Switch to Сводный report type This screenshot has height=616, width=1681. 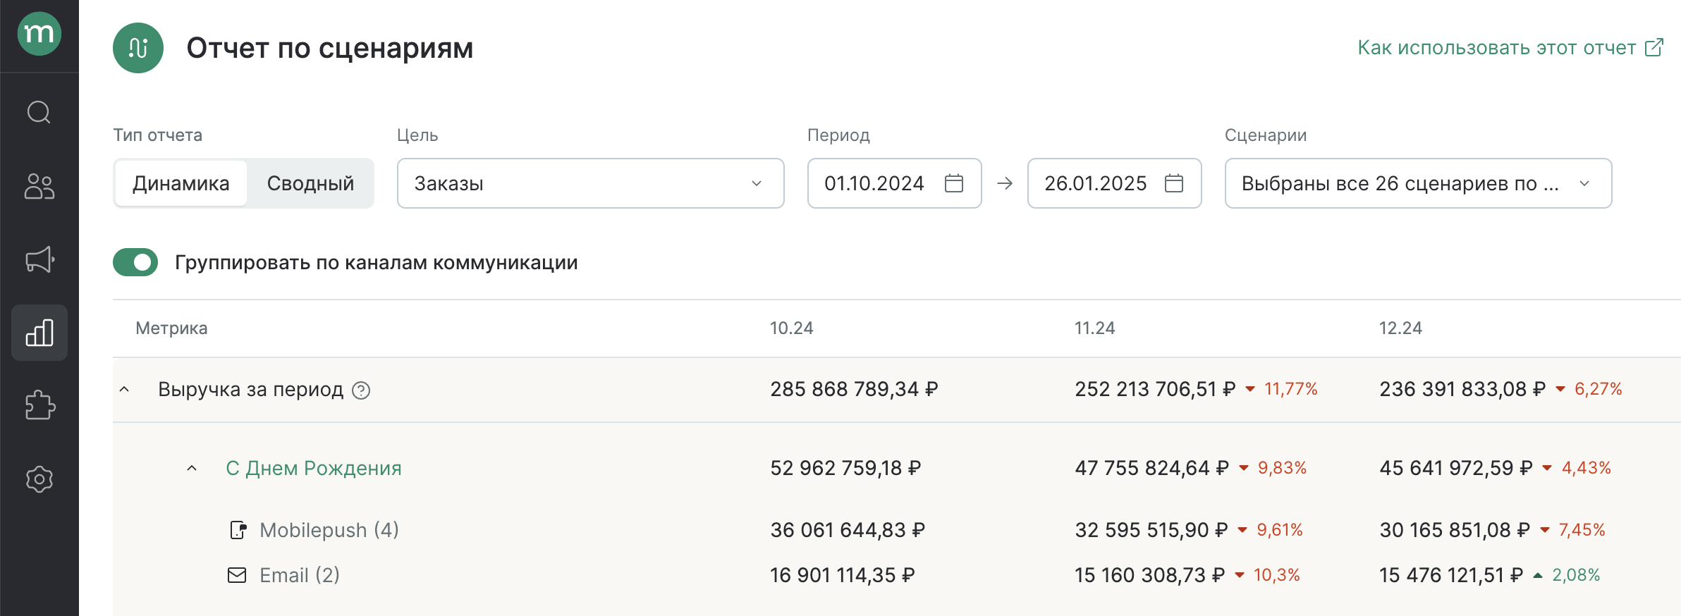coord(310,183)
